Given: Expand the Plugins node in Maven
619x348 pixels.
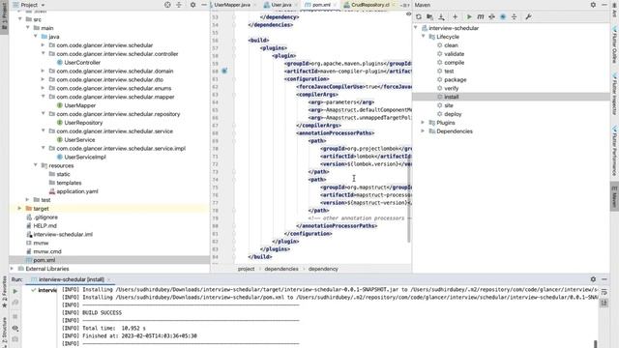Looking at the screenshot, I should [424, 123].
